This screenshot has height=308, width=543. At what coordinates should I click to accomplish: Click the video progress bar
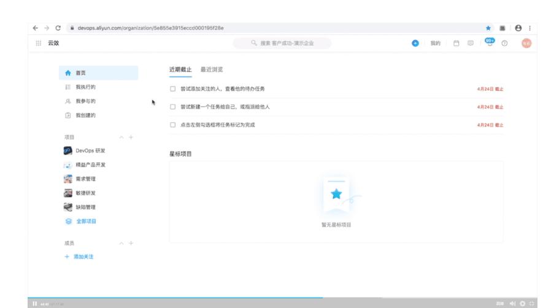click(283, 298)
